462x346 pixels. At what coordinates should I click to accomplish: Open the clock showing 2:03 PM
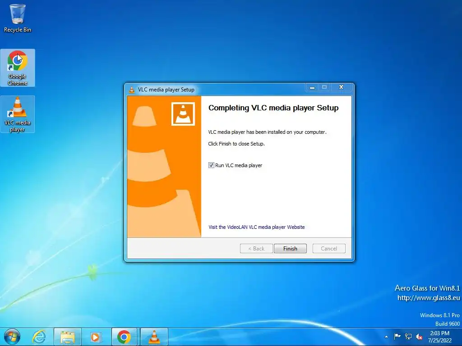pyautogui.click(x=439, y=337)
